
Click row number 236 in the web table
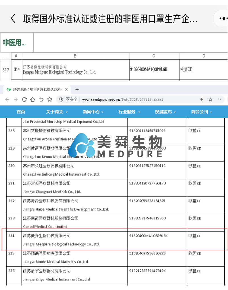11,271
